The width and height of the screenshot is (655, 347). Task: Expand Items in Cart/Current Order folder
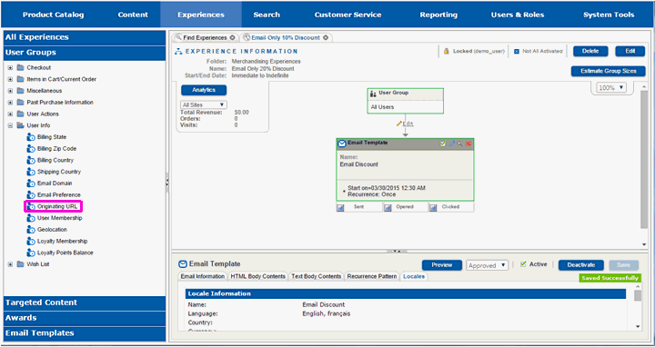click(x=10, y=79)
